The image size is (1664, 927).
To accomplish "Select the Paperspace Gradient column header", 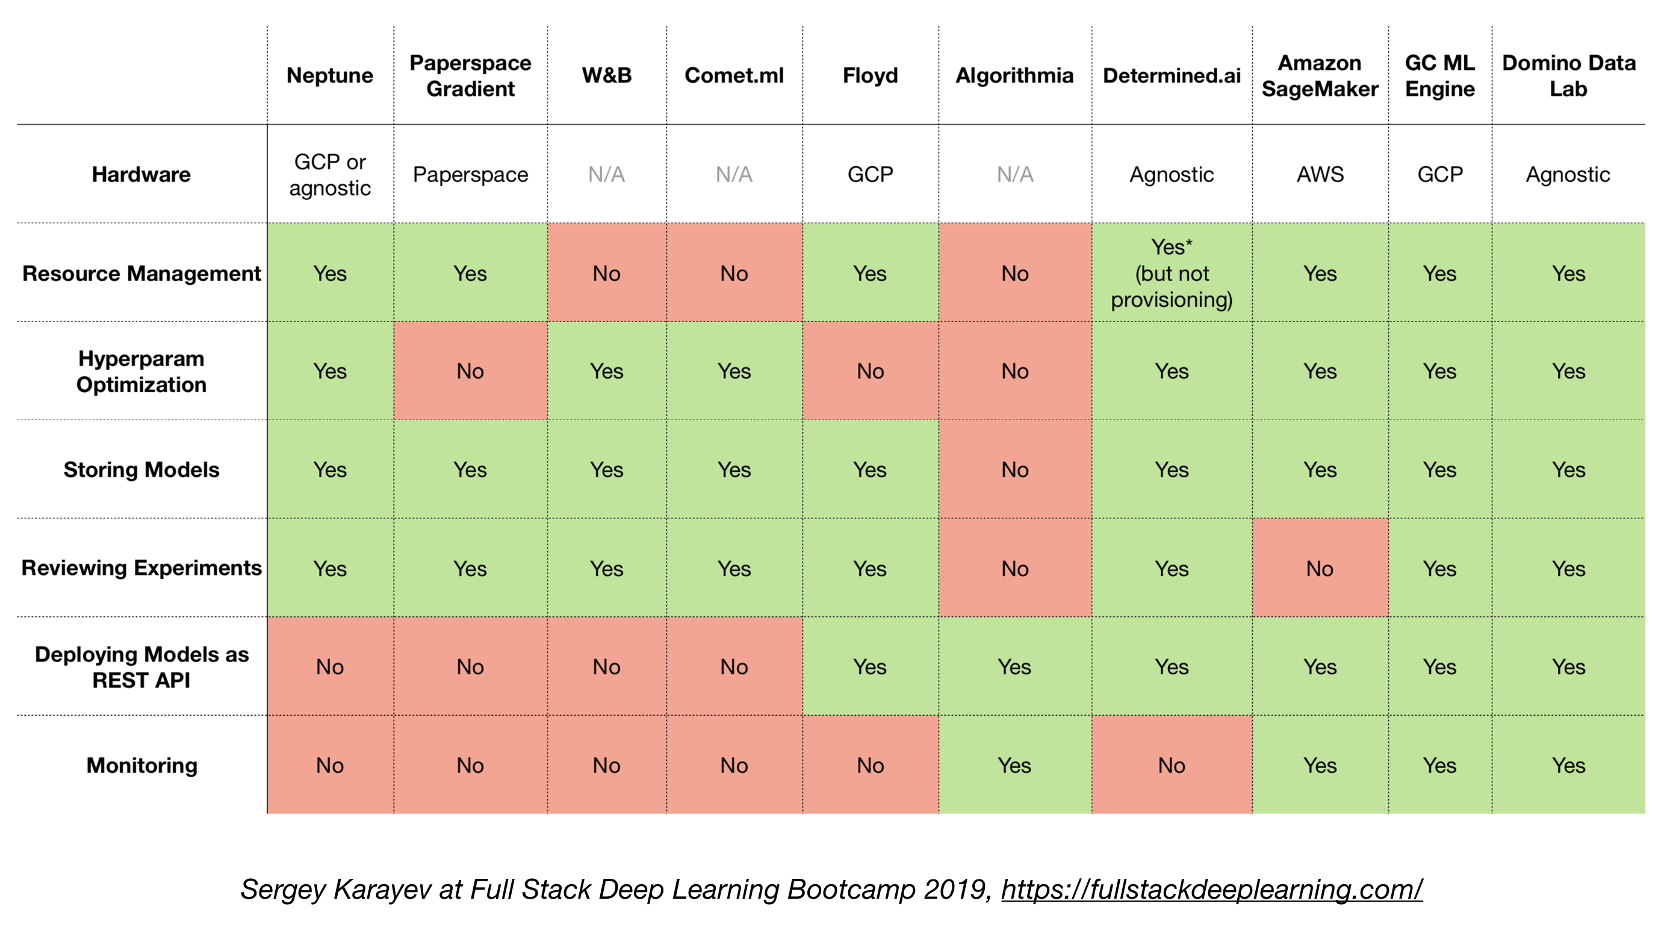I will (x=470, y=76).
